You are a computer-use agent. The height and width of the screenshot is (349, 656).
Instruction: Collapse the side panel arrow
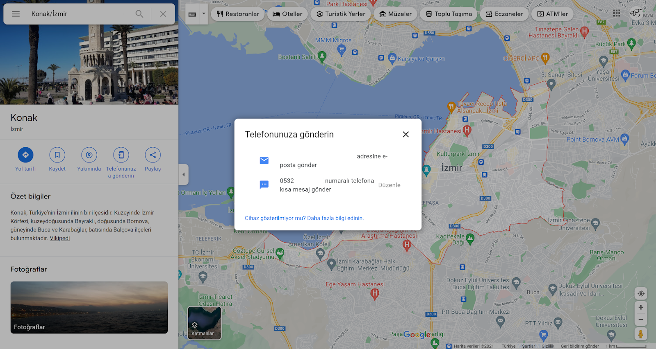(x=183, y=174)
